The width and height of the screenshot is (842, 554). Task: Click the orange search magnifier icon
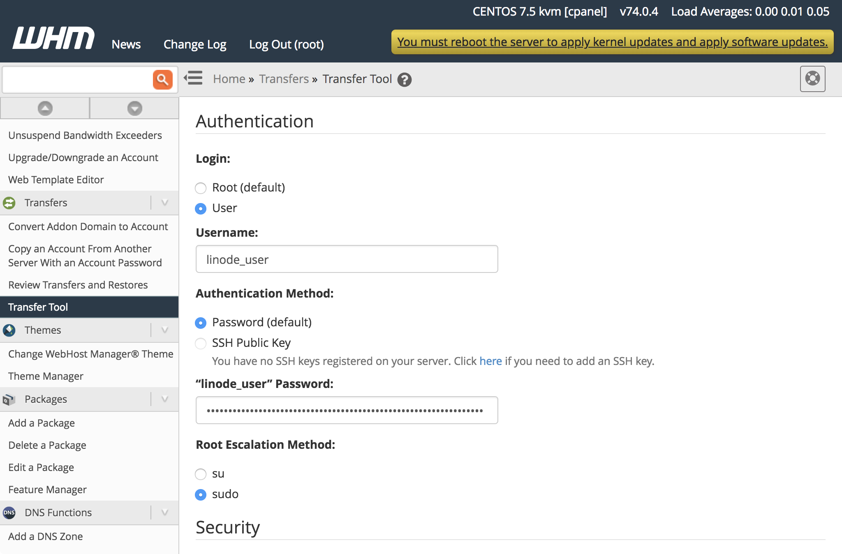tap(163, 79)
